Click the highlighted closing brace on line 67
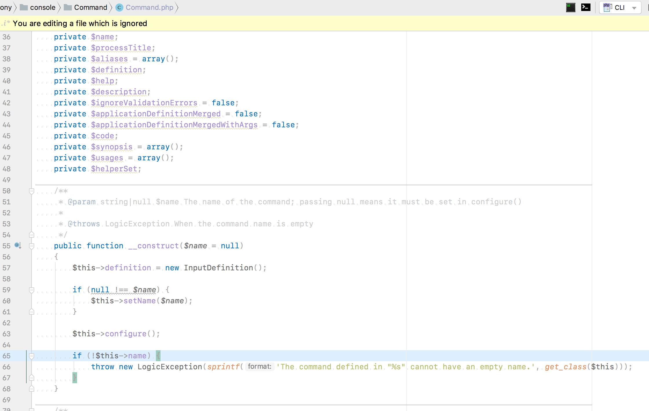This screenshot has width=649, height=411. 74,378
